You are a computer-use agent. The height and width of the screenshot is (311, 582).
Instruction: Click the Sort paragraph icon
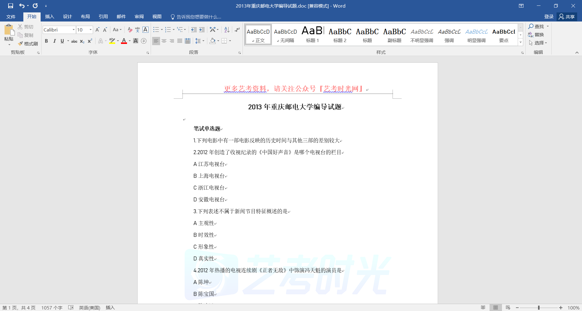click(227, 30)
